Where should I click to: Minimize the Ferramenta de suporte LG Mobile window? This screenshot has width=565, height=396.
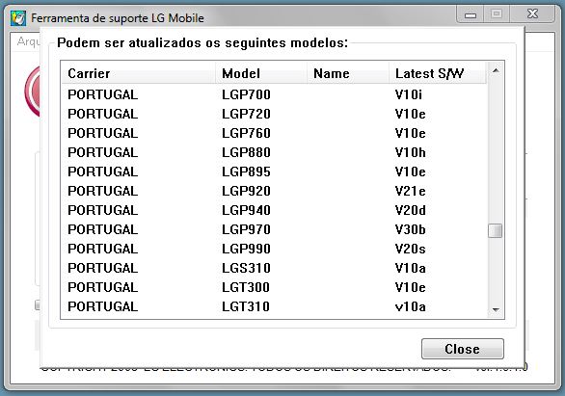click(471, 14)
